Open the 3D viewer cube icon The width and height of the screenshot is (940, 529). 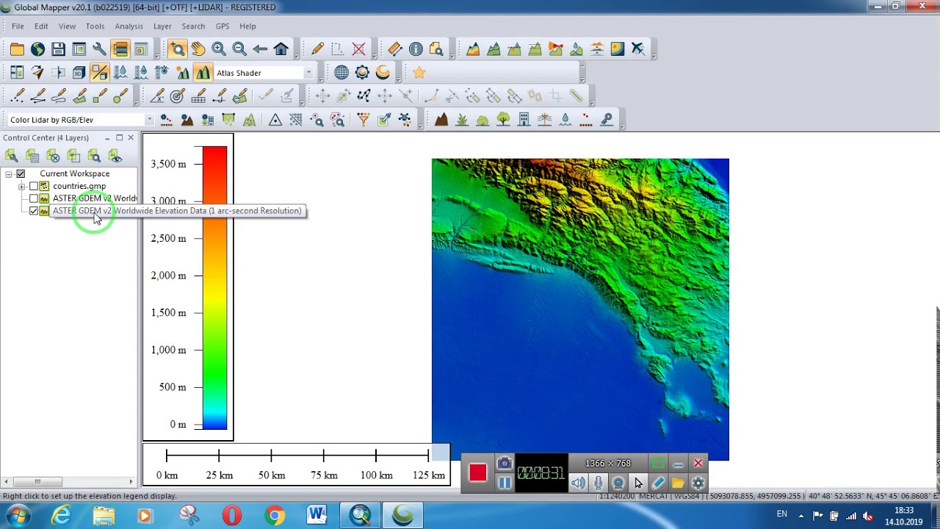[79, 73]
